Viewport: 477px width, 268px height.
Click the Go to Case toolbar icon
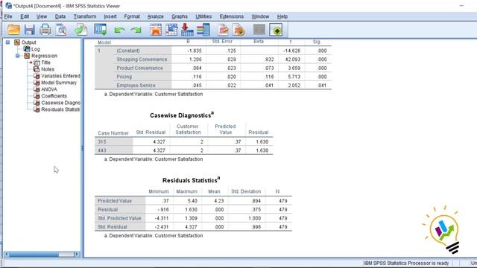(171, 30)
